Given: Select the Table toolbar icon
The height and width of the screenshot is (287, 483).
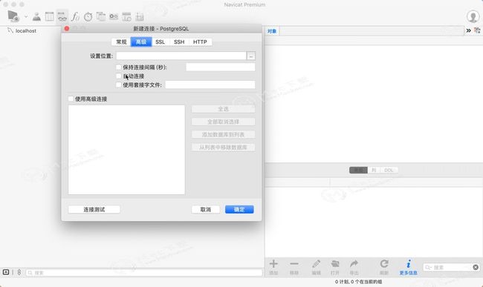Looking at the screenshot, I should pyautogui.click(x=49, y=16).
